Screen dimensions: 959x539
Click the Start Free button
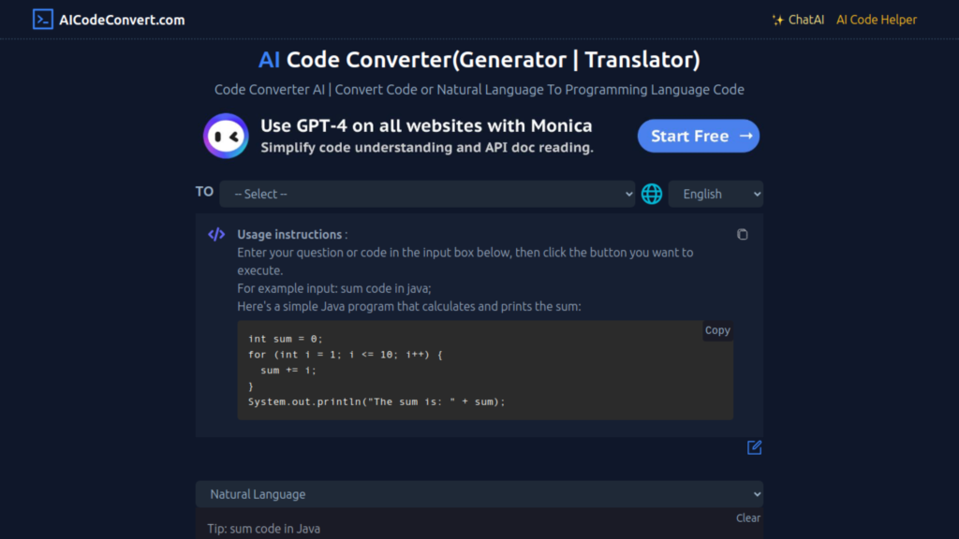click(698, 136)
